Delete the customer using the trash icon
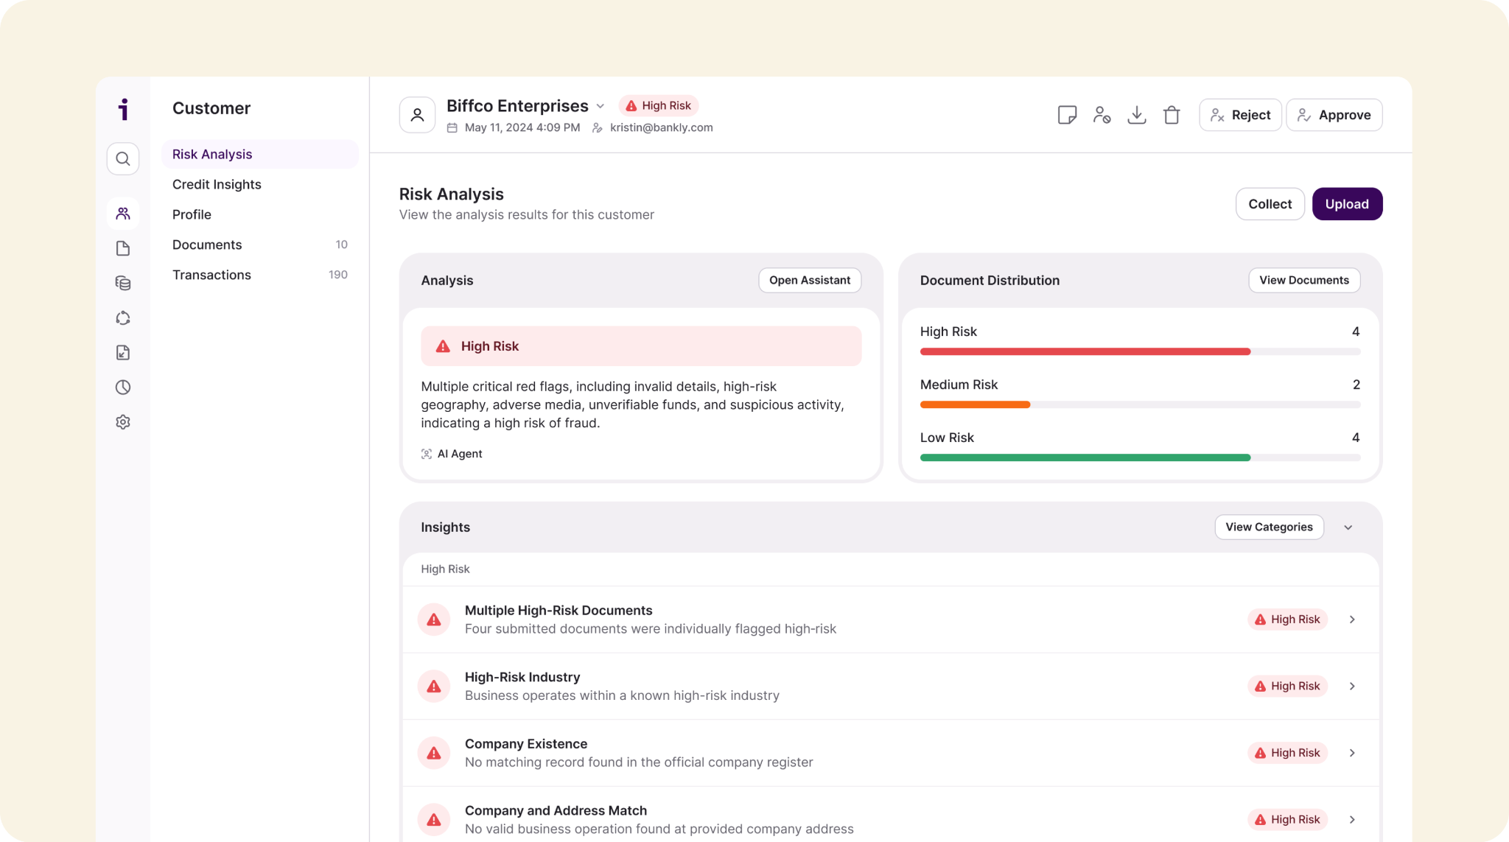Image resolution: width=1509 pixels, height=842 pixels. 1172,115
